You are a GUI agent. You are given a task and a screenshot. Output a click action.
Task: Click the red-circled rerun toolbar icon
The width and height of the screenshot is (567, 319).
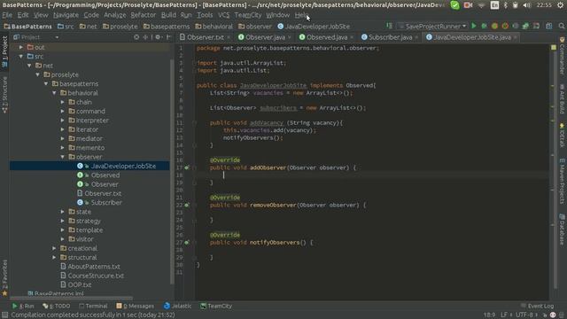[505, 26]
